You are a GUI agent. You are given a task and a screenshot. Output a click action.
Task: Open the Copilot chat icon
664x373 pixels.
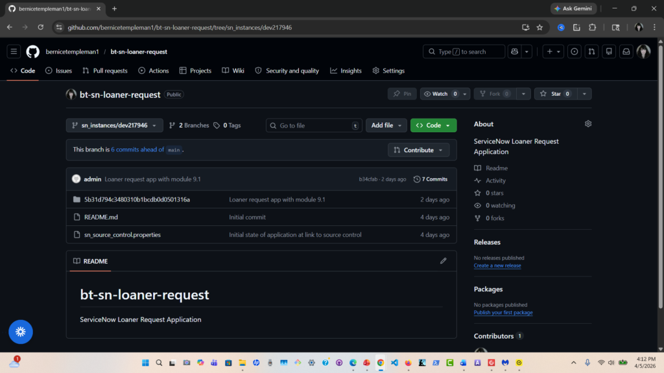tap(514, 52)
